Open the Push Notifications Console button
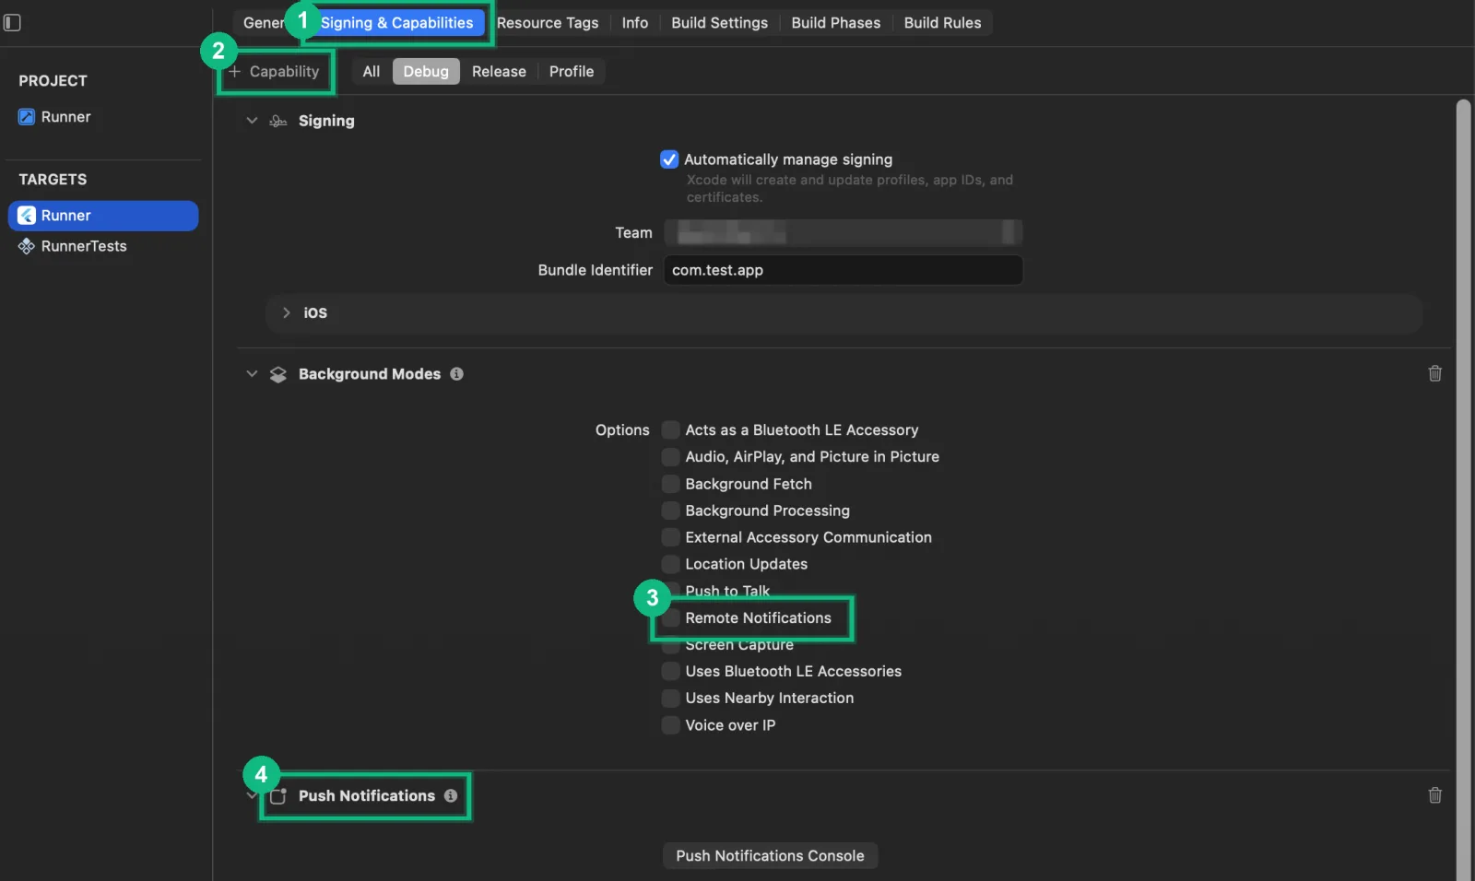 pyautogui.click(x=770, y=856)
